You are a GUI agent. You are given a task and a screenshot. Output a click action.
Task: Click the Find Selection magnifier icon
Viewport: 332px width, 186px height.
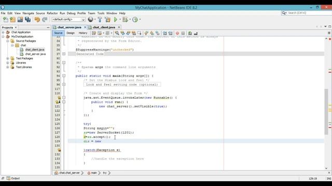pos(117,33)
